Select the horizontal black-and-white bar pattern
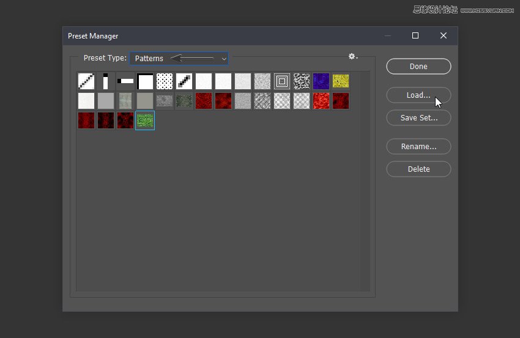Viewport: 520px width, 338px height. point(125,81)
